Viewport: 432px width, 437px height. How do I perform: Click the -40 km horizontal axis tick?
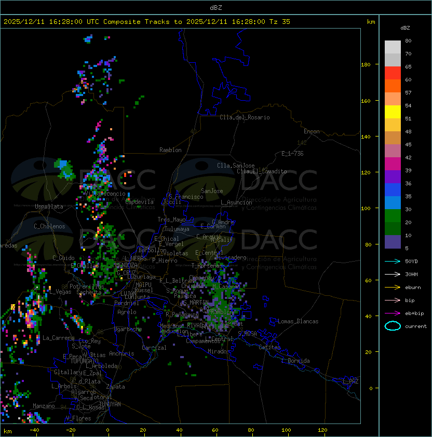click(x=35, y=430)
